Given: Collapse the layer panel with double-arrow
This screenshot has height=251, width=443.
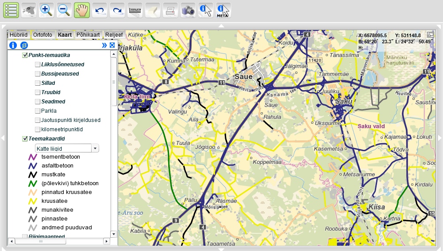Looking at the screenshot, I should point(104,45).
